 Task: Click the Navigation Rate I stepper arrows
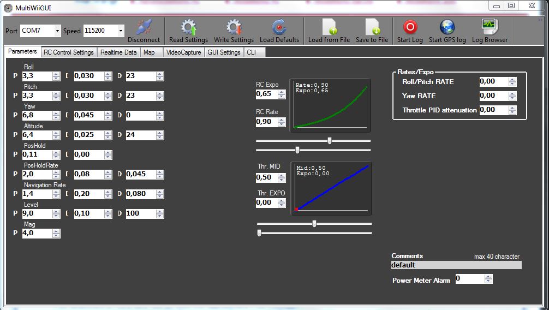tap(108, 194)
